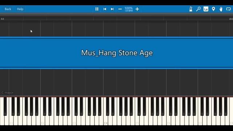Toggle the metronome

(191, 9)
